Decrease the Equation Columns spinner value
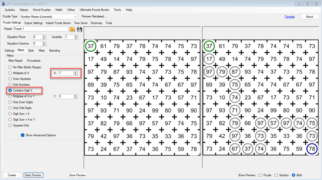Image resolution: width=322 pixels, height=180 pixels. tap(44, 45)
